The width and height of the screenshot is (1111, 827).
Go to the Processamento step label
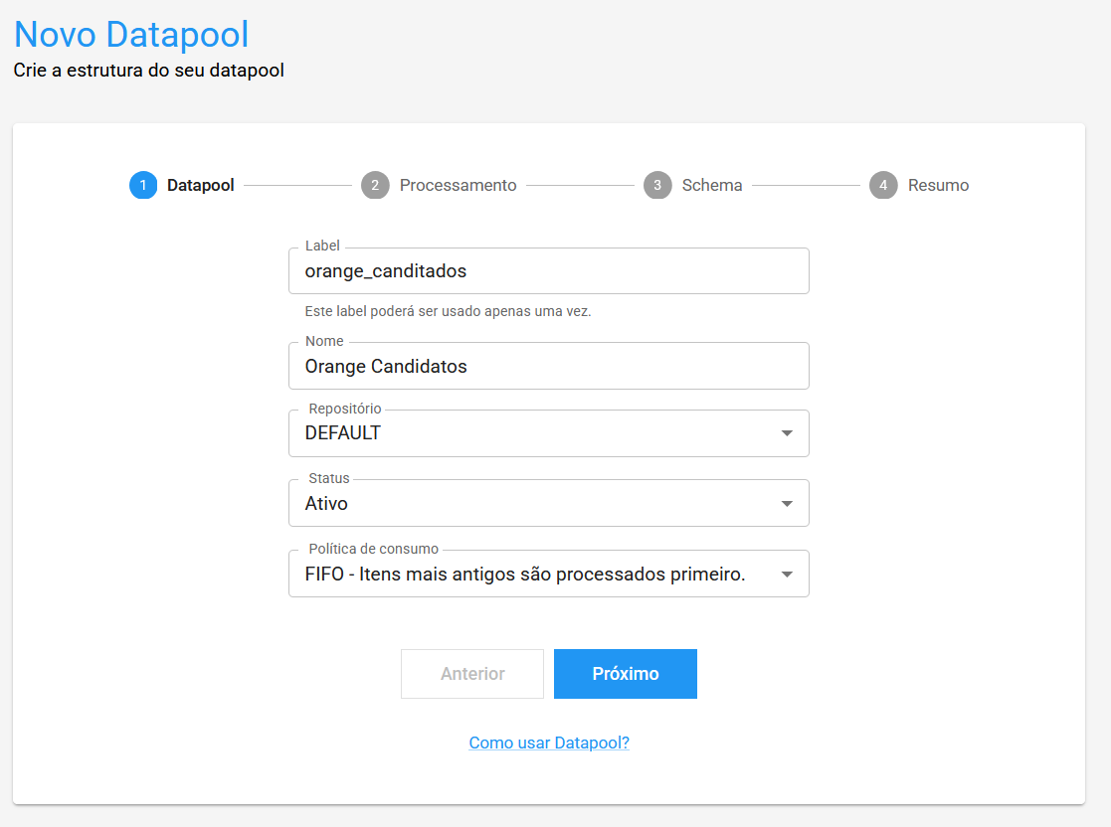[x=458, y=185]
